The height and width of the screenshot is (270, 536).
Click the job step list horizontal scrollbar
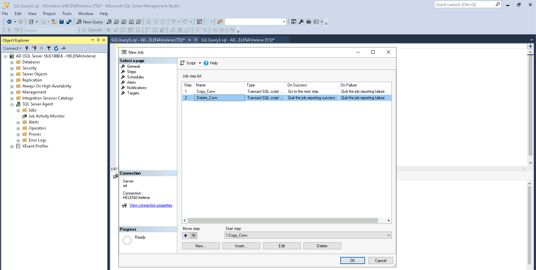[283, 221]
